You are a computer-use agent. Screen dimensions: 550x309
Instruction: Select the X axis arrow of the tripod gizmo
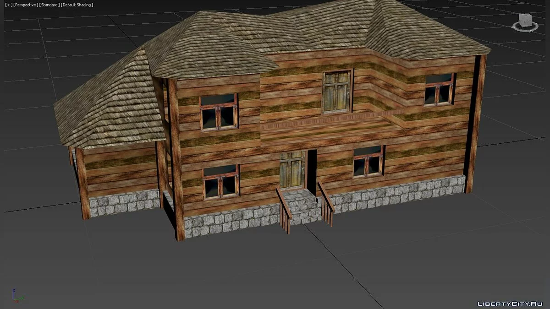point(16,301)
